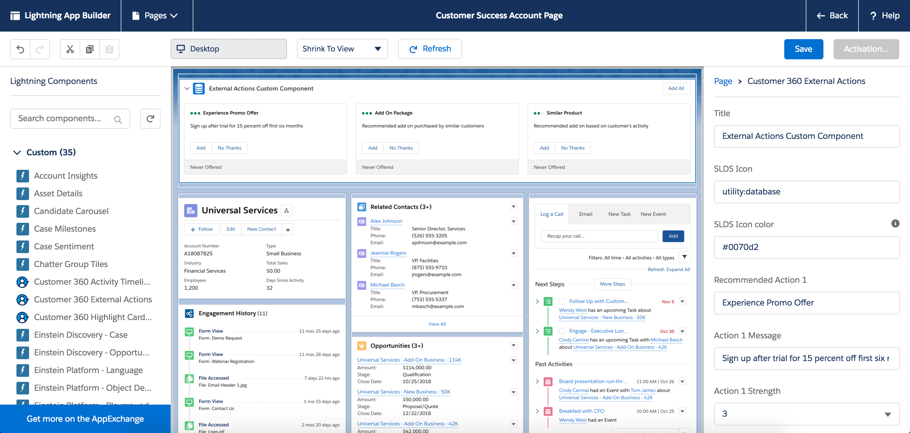This screenshot has width=910, height=433.
Task: Click the Add button for Experience Promo Offer
Action: coord(201,148)
